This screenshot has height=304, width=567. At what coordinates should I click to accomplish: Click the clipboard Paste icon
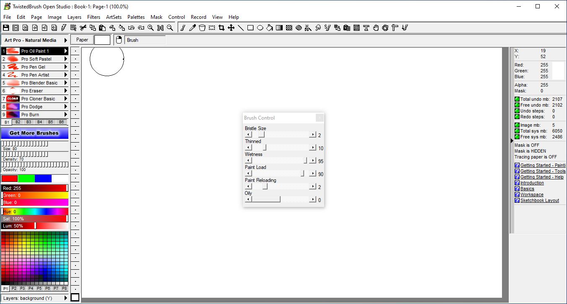coord(102,28)
